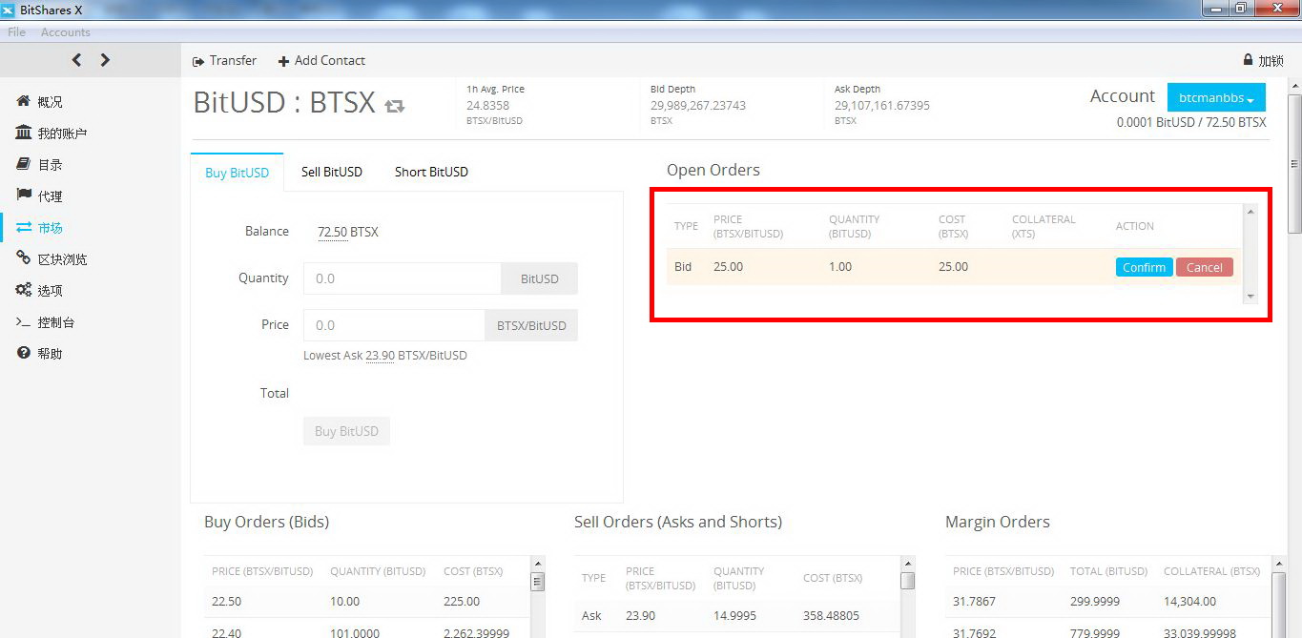Open the File menu

[x=16, y=32]
